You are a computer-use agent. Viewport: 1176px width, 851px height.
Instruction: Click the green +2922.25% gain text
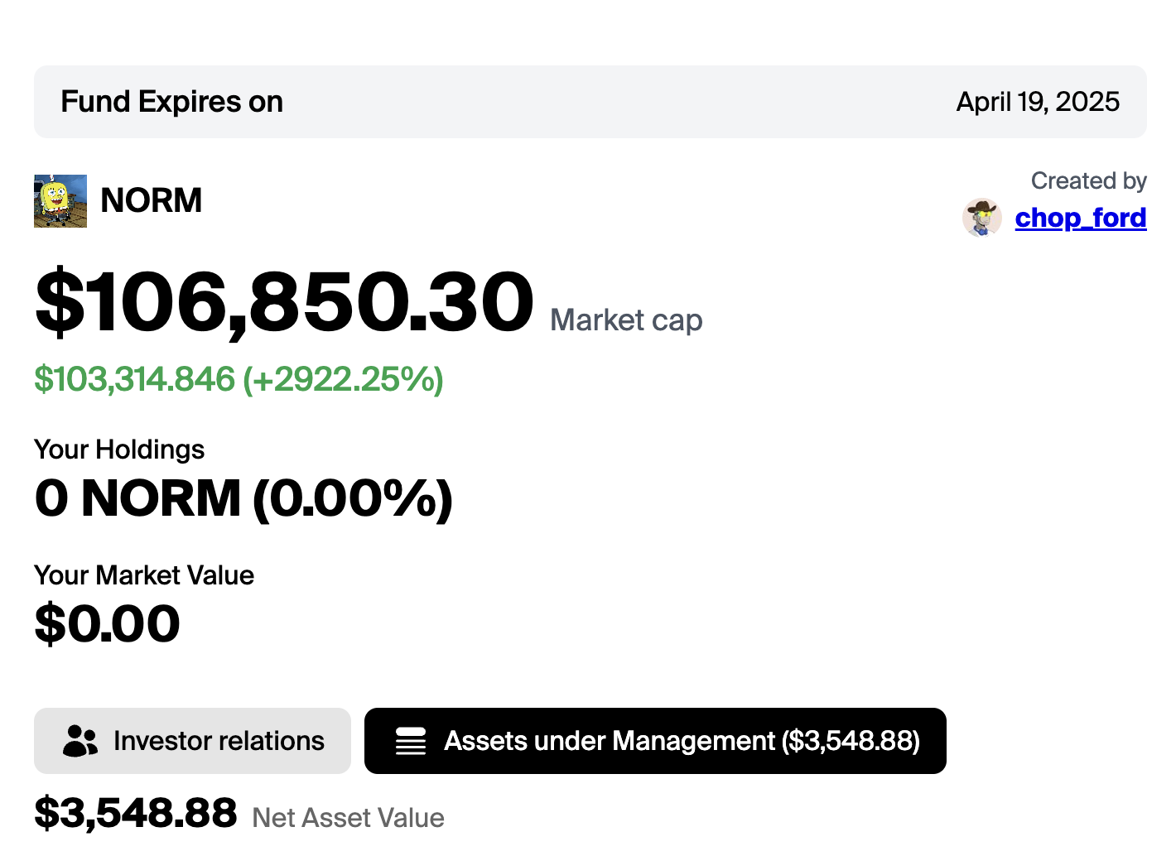343,379
